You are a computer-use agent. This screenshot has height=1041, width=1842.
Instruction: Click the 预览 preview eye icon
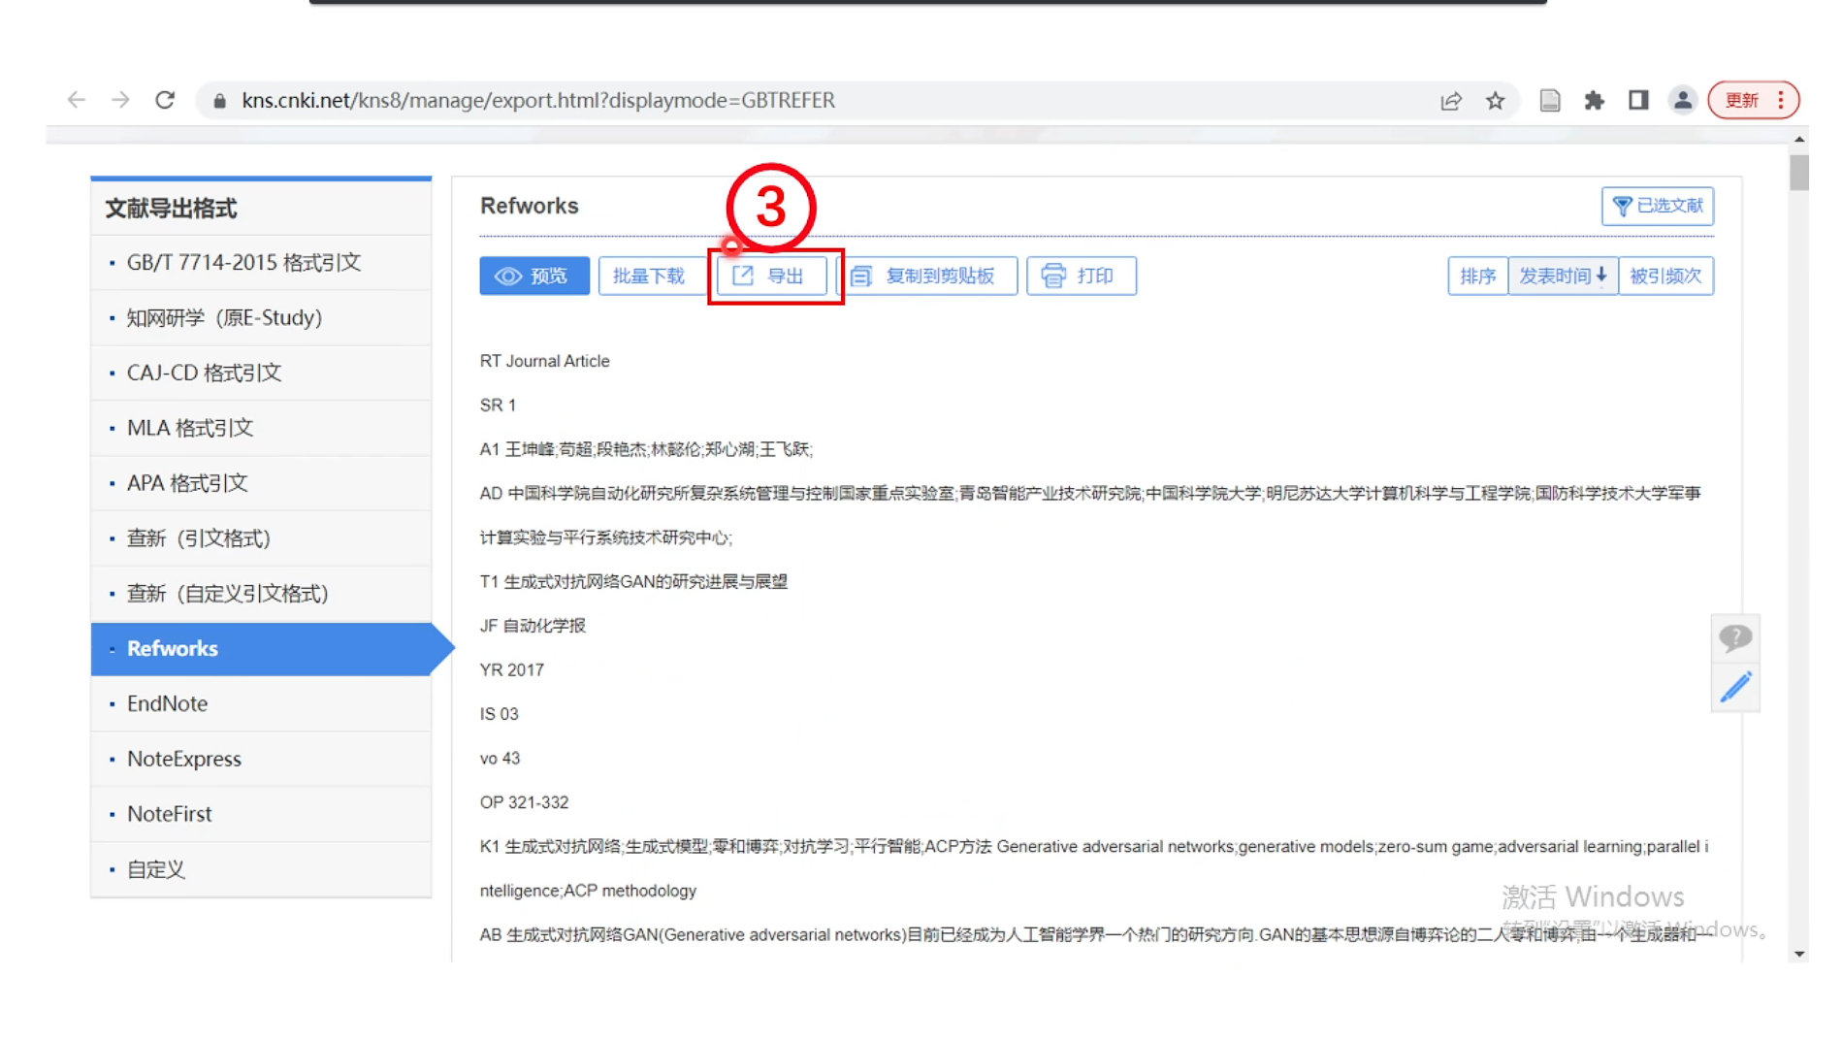tap(508, 276)
